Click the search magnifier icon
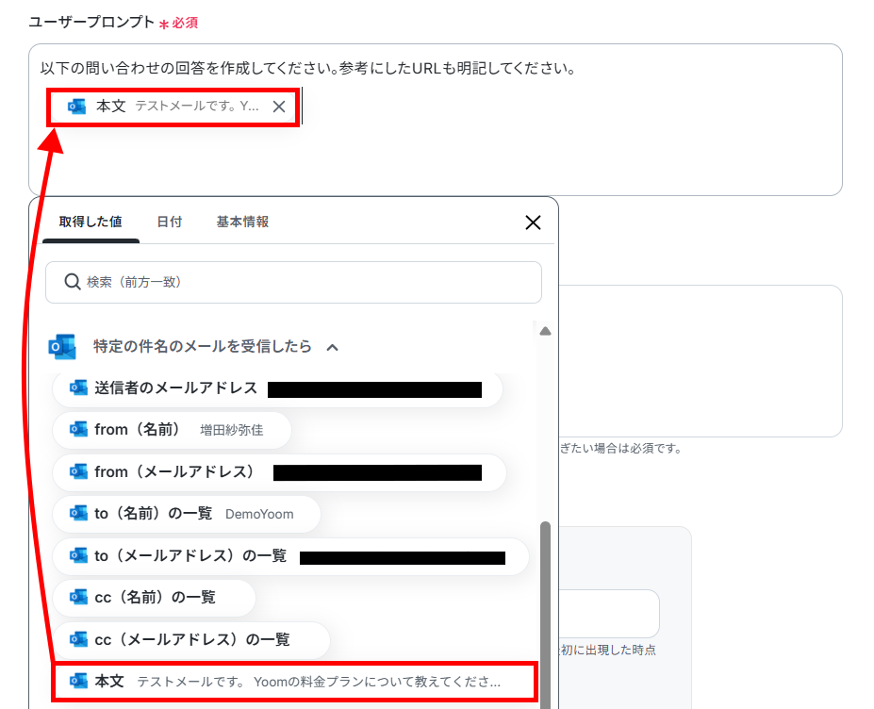This screenshot has width=874, height=709. (x=73, y=282)
